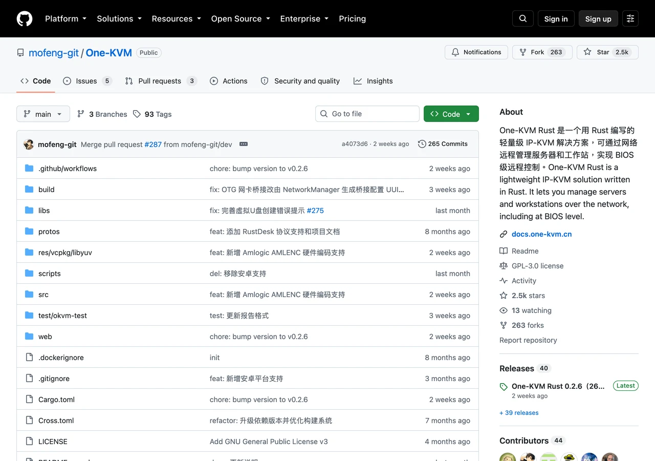Image resolution: width=655 pixels, height=461 pixels.
Task: Open the appearance settings sliders icon
Action: coord(630,18)
